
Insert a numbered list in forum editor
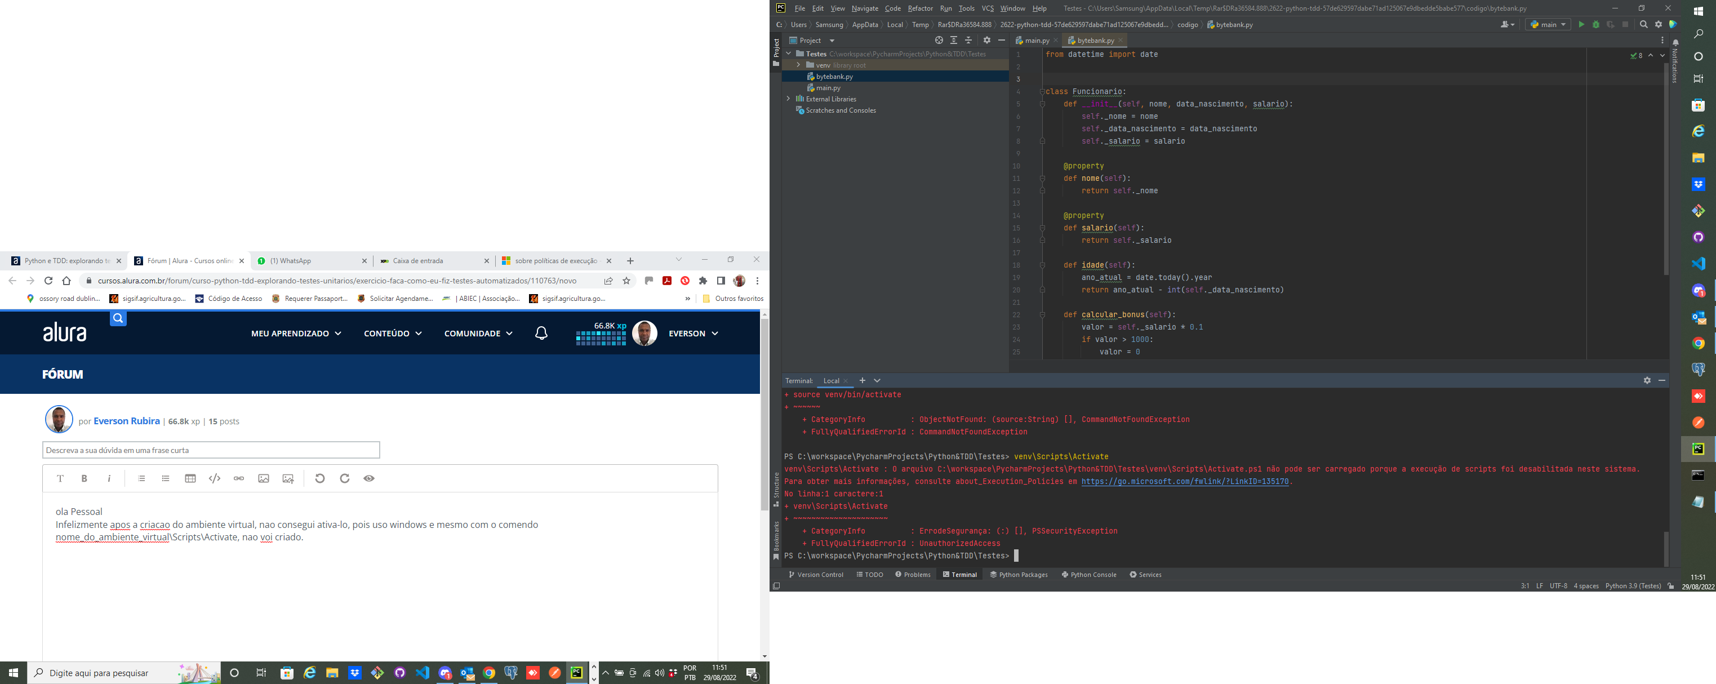coord(141,478)
